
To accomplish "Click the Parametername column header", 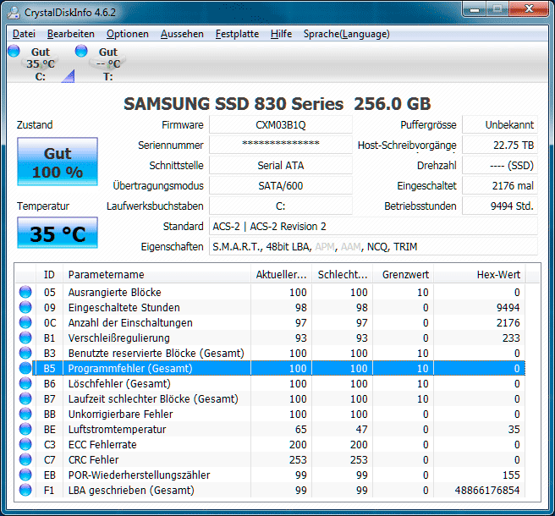I will [157, 275].
